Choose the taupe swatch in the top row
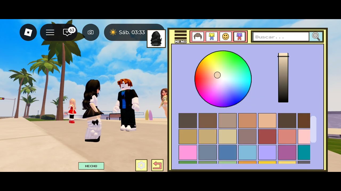The width and height of the screenshot is (341, 191). click(x=228, y=121)
